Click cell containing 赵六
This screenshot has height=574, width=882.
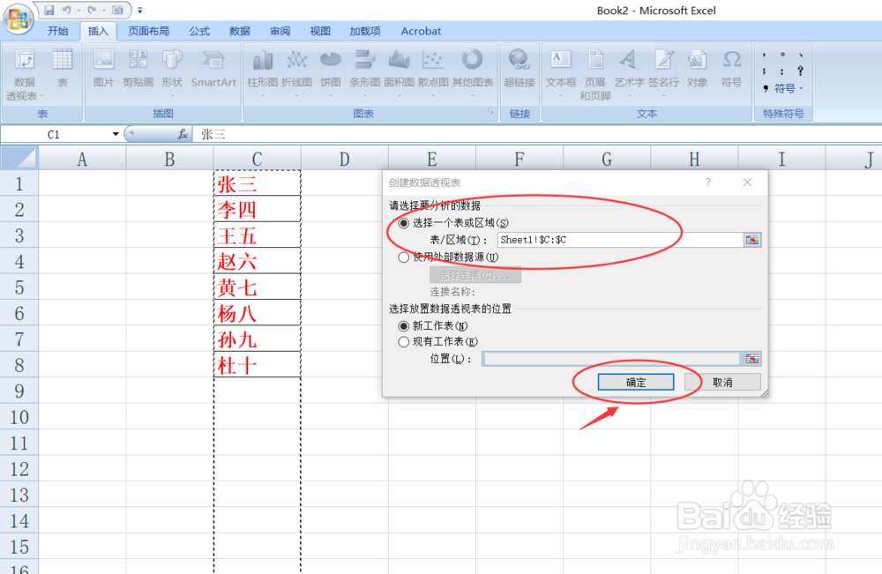[257, 261]
